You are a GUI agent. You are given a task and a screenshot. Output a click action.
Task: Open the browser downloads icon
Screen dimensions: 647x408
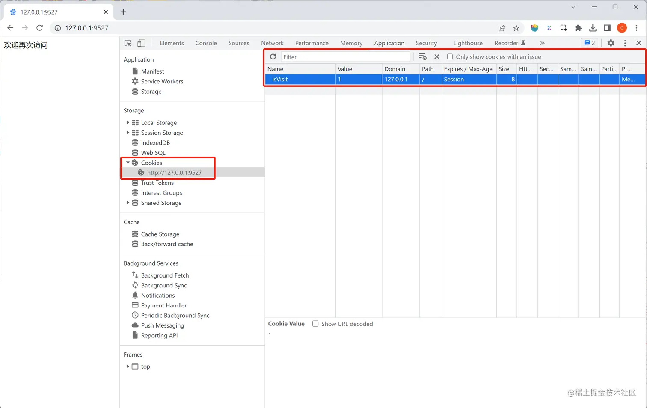[593, 28]
